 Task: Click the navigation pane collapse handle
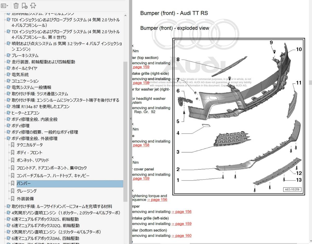point(131,119)
